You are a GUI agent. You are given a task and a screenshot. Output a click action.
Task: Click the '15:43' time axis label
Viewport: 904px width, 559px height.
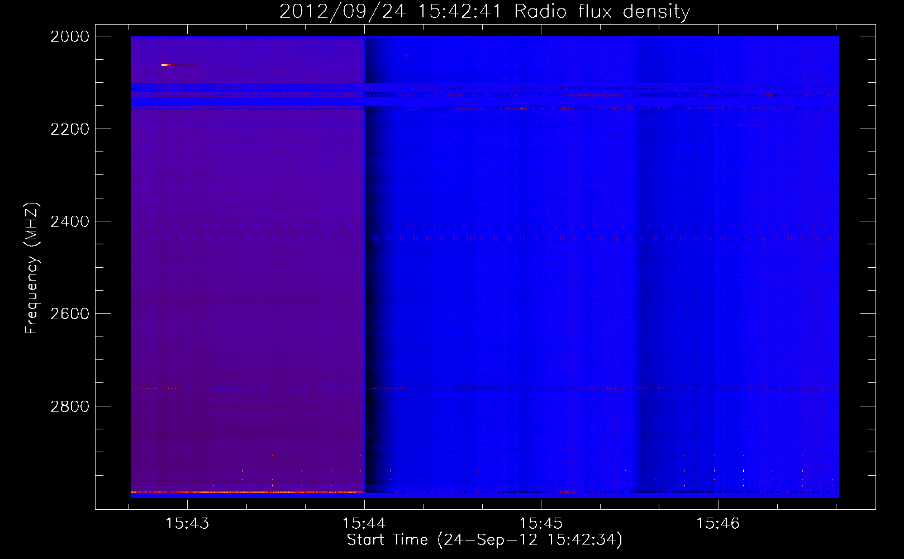187,523
